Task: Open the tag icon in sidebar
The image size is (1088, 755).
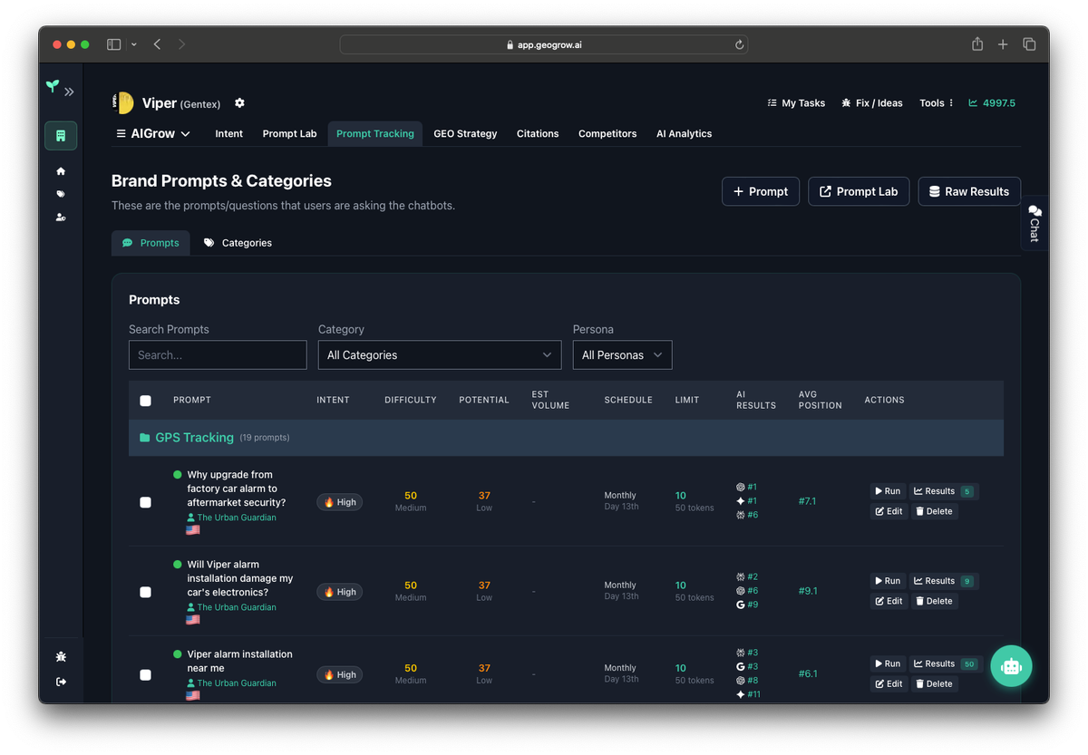Action: pos(61,194)
